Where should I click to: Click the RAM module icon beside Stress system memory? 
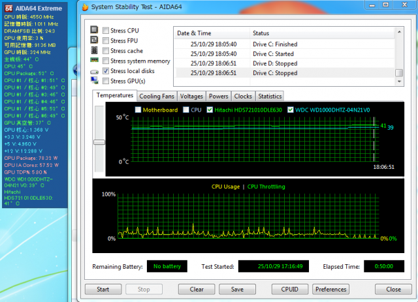tap(94, 60)
